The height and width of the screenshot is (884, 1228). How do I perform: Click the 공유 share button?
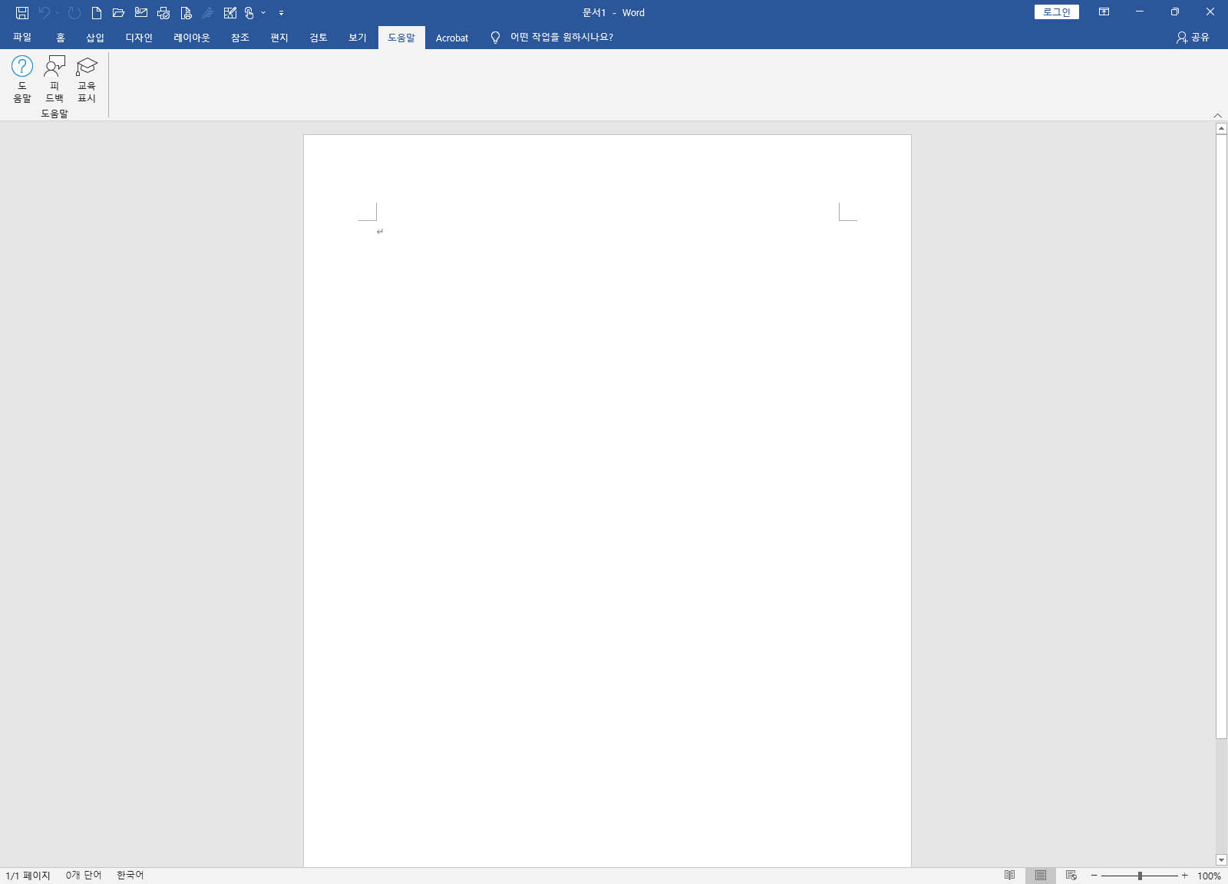(x=1193, y=37)
